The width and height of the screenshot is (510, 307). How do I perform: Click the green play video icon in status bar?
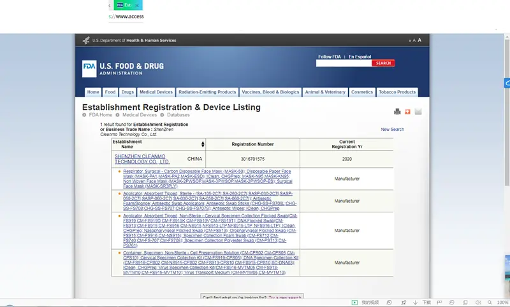[354, 303]
